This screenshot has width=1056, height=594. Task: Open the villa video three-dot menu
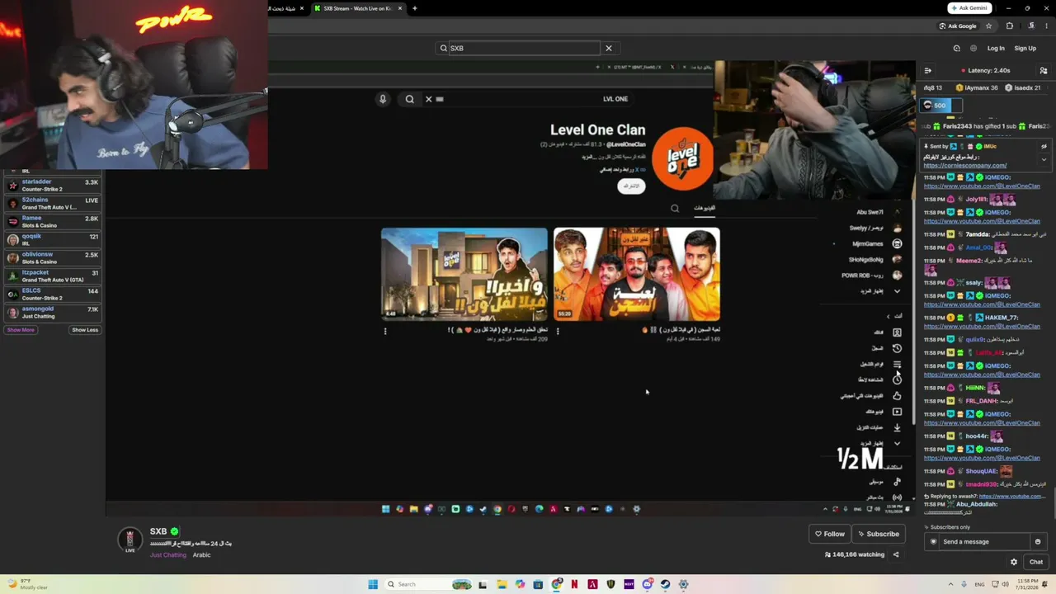pyautogui.click(x=385, y=331)
